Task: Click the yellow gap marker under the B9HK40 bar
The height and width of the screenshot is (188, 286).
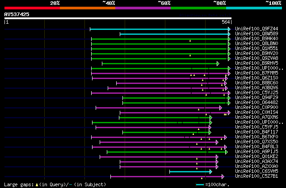Action: (x=190, y=41)
